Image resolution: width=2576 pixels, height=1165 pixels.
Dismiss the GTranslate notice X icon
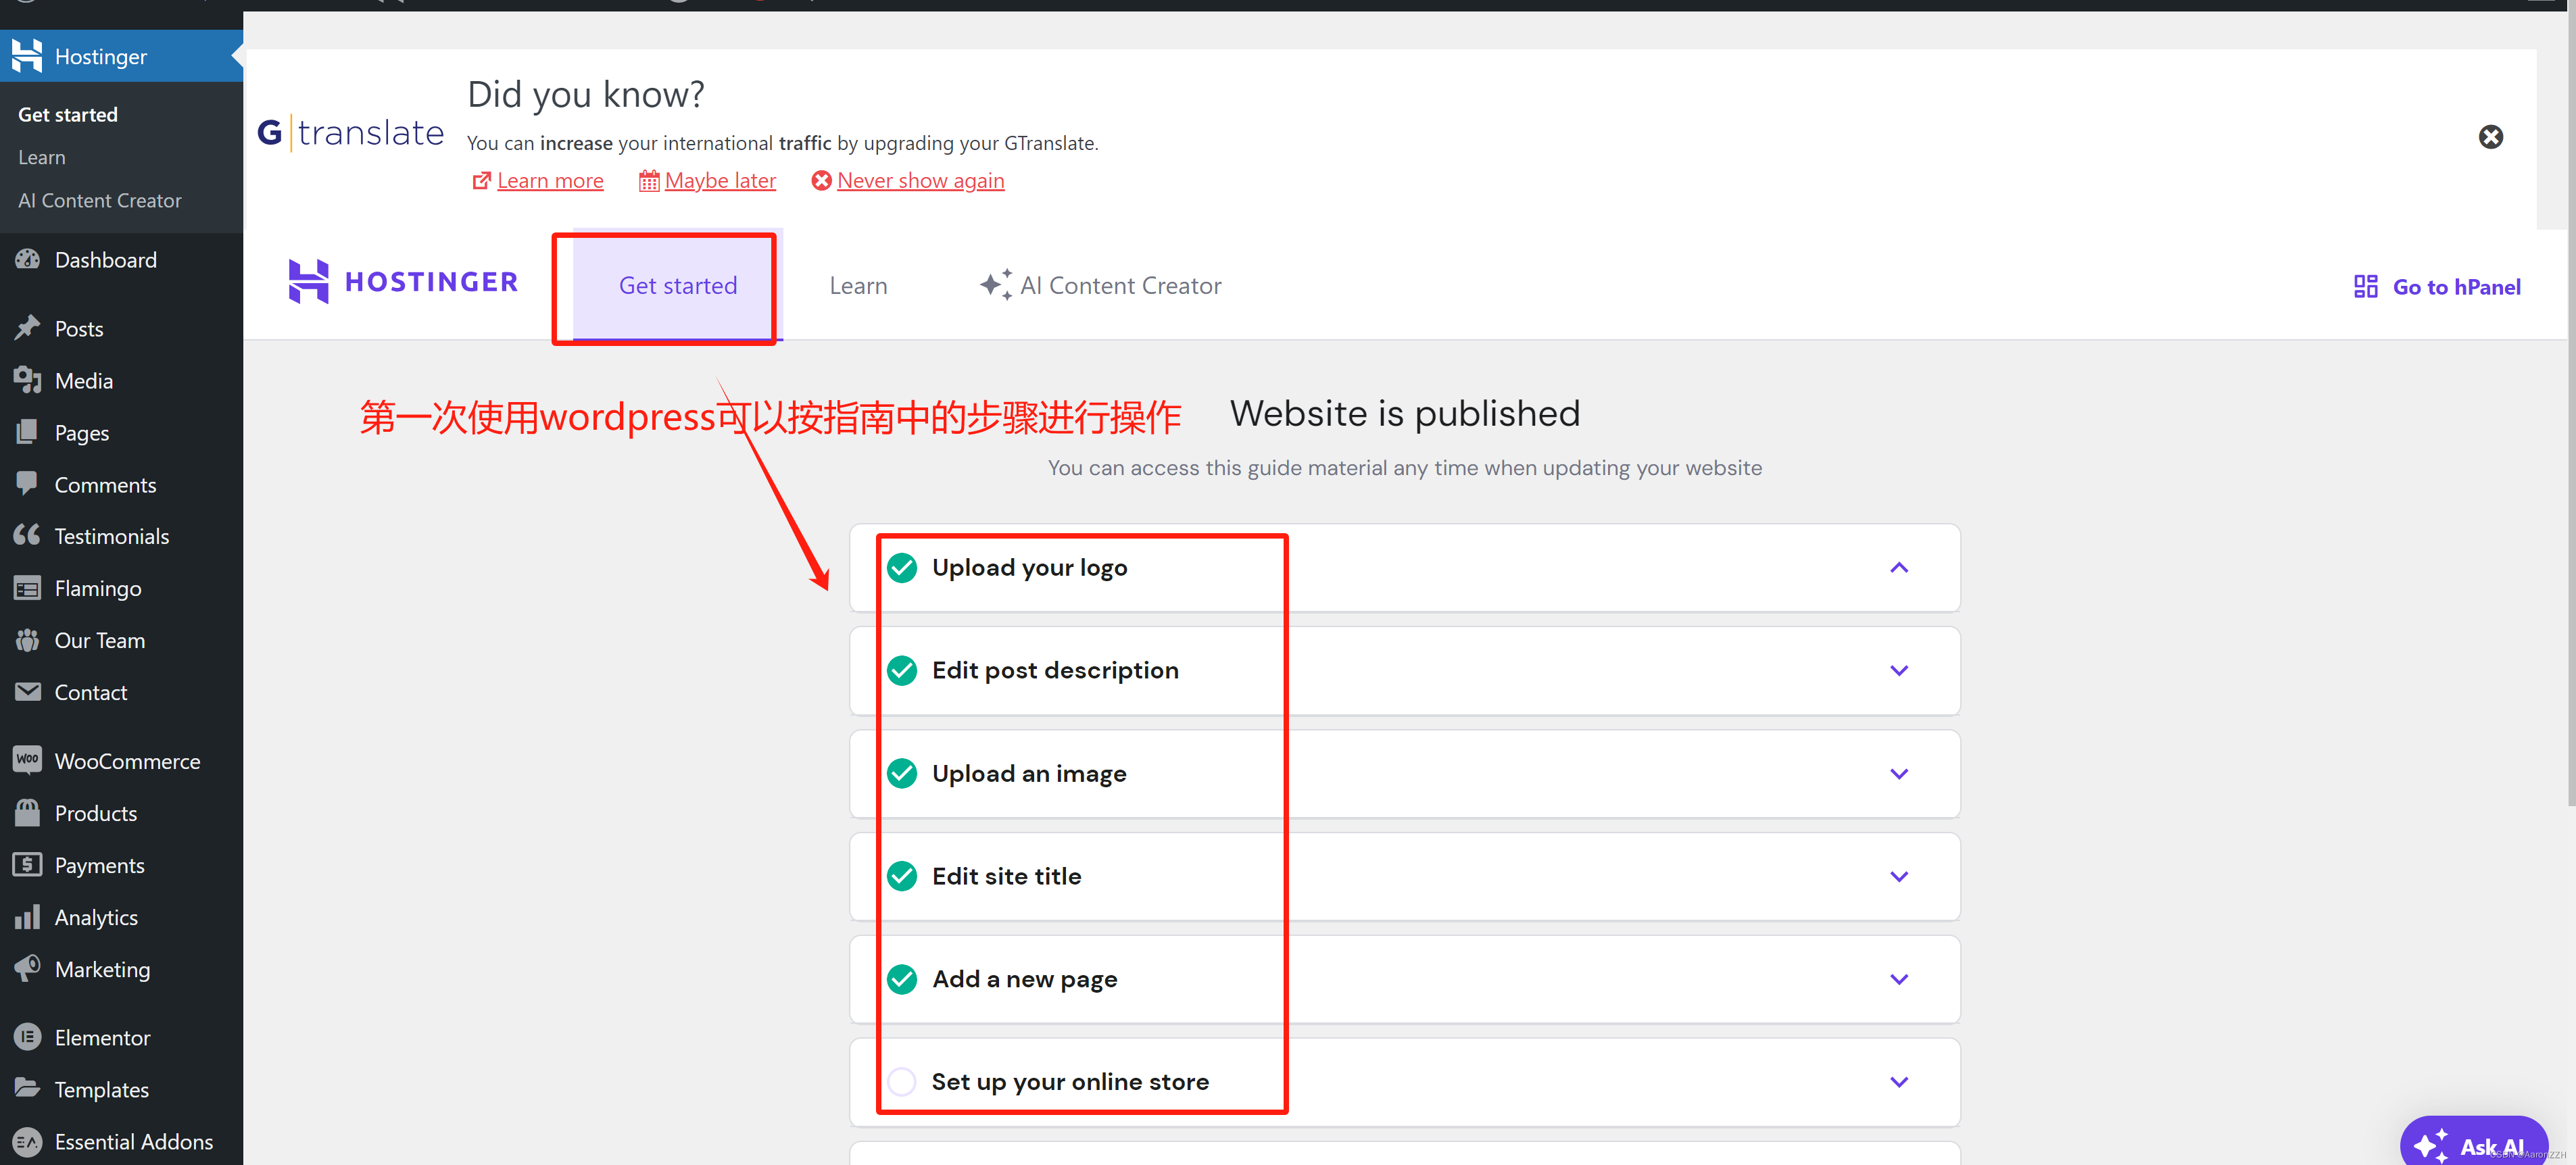point(2490,137)
